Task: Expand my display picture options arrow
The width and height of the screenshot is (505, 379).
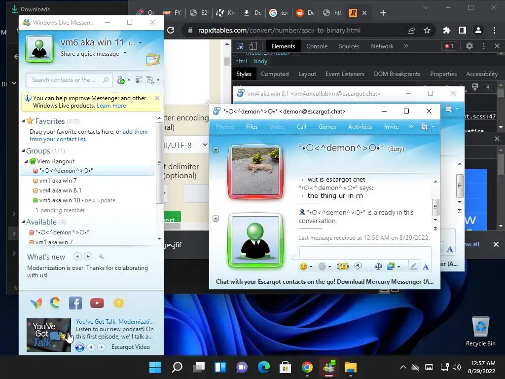Action: [x=216, y=219]
